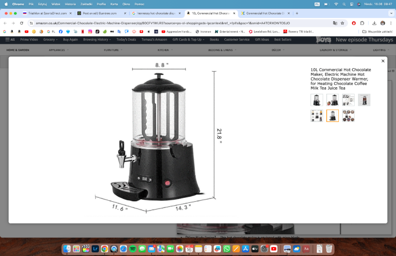
Task: Open Spotlight search in menu bar
Action: (344, 4)
